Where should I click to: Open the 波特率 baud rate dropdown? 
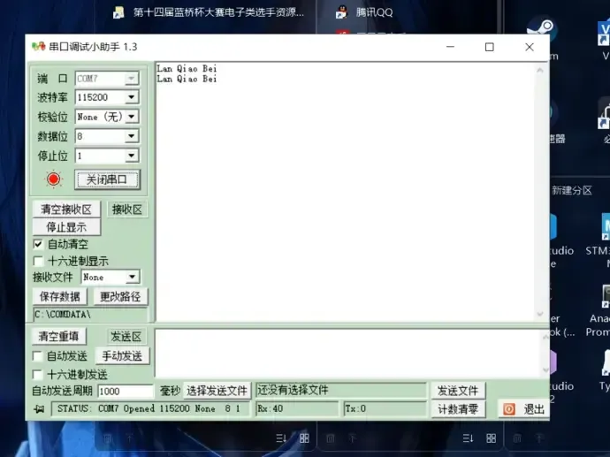pos(131,98)
